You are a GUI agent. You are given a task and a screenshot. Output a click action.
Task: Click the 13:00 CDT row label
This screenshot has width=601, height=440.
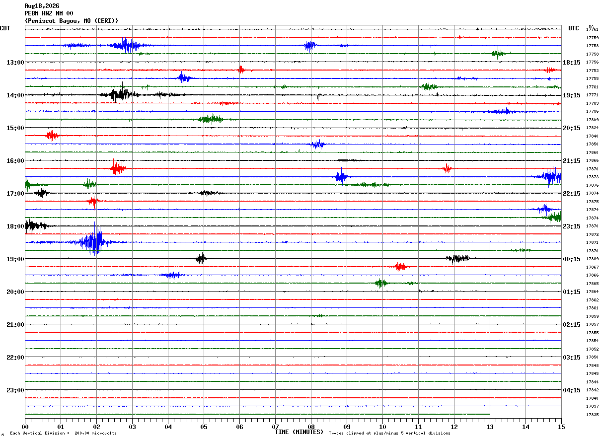15,63
